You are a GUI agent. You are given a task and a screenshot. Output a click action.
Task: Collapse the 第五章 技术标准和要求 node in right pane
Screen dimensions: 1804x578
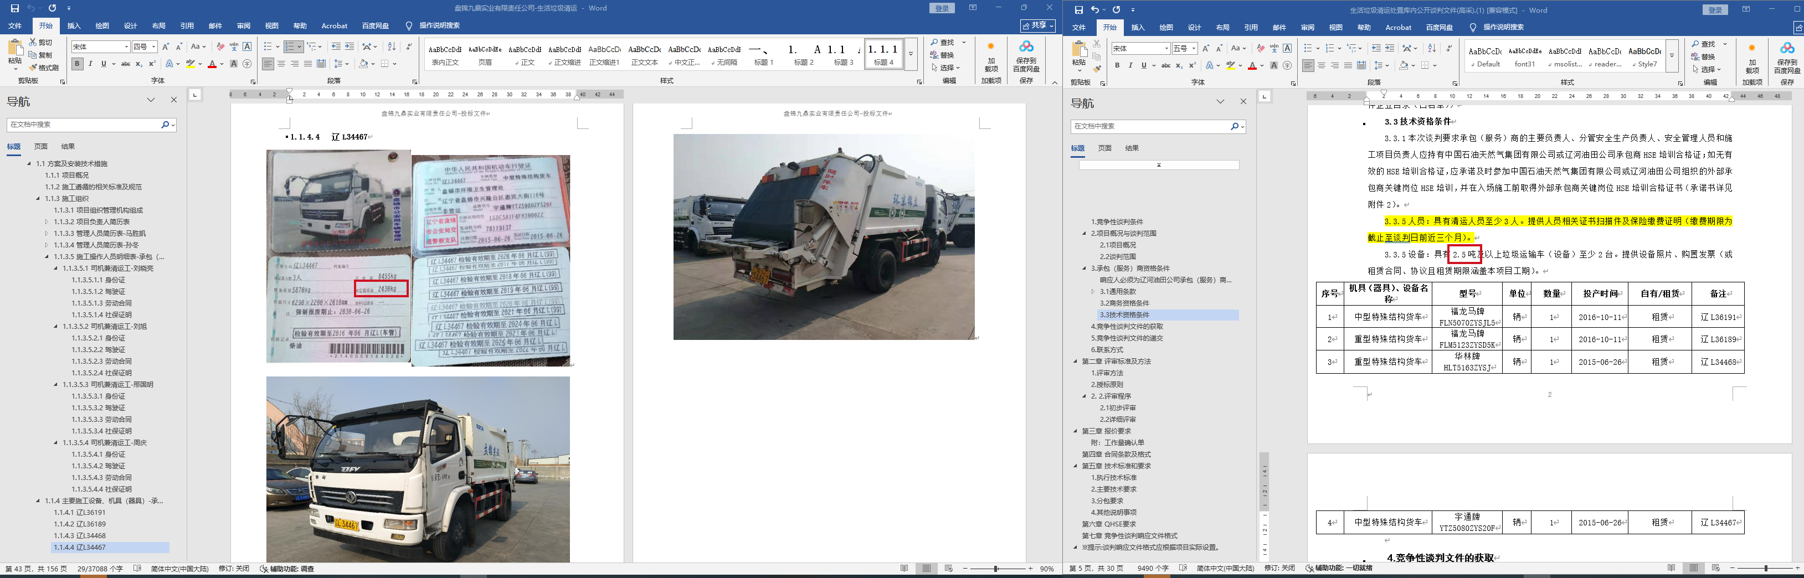[1076, 466]
